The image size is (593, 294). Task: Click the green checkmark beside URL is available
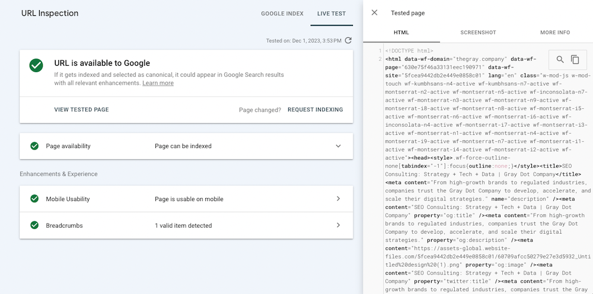point(36,66)
